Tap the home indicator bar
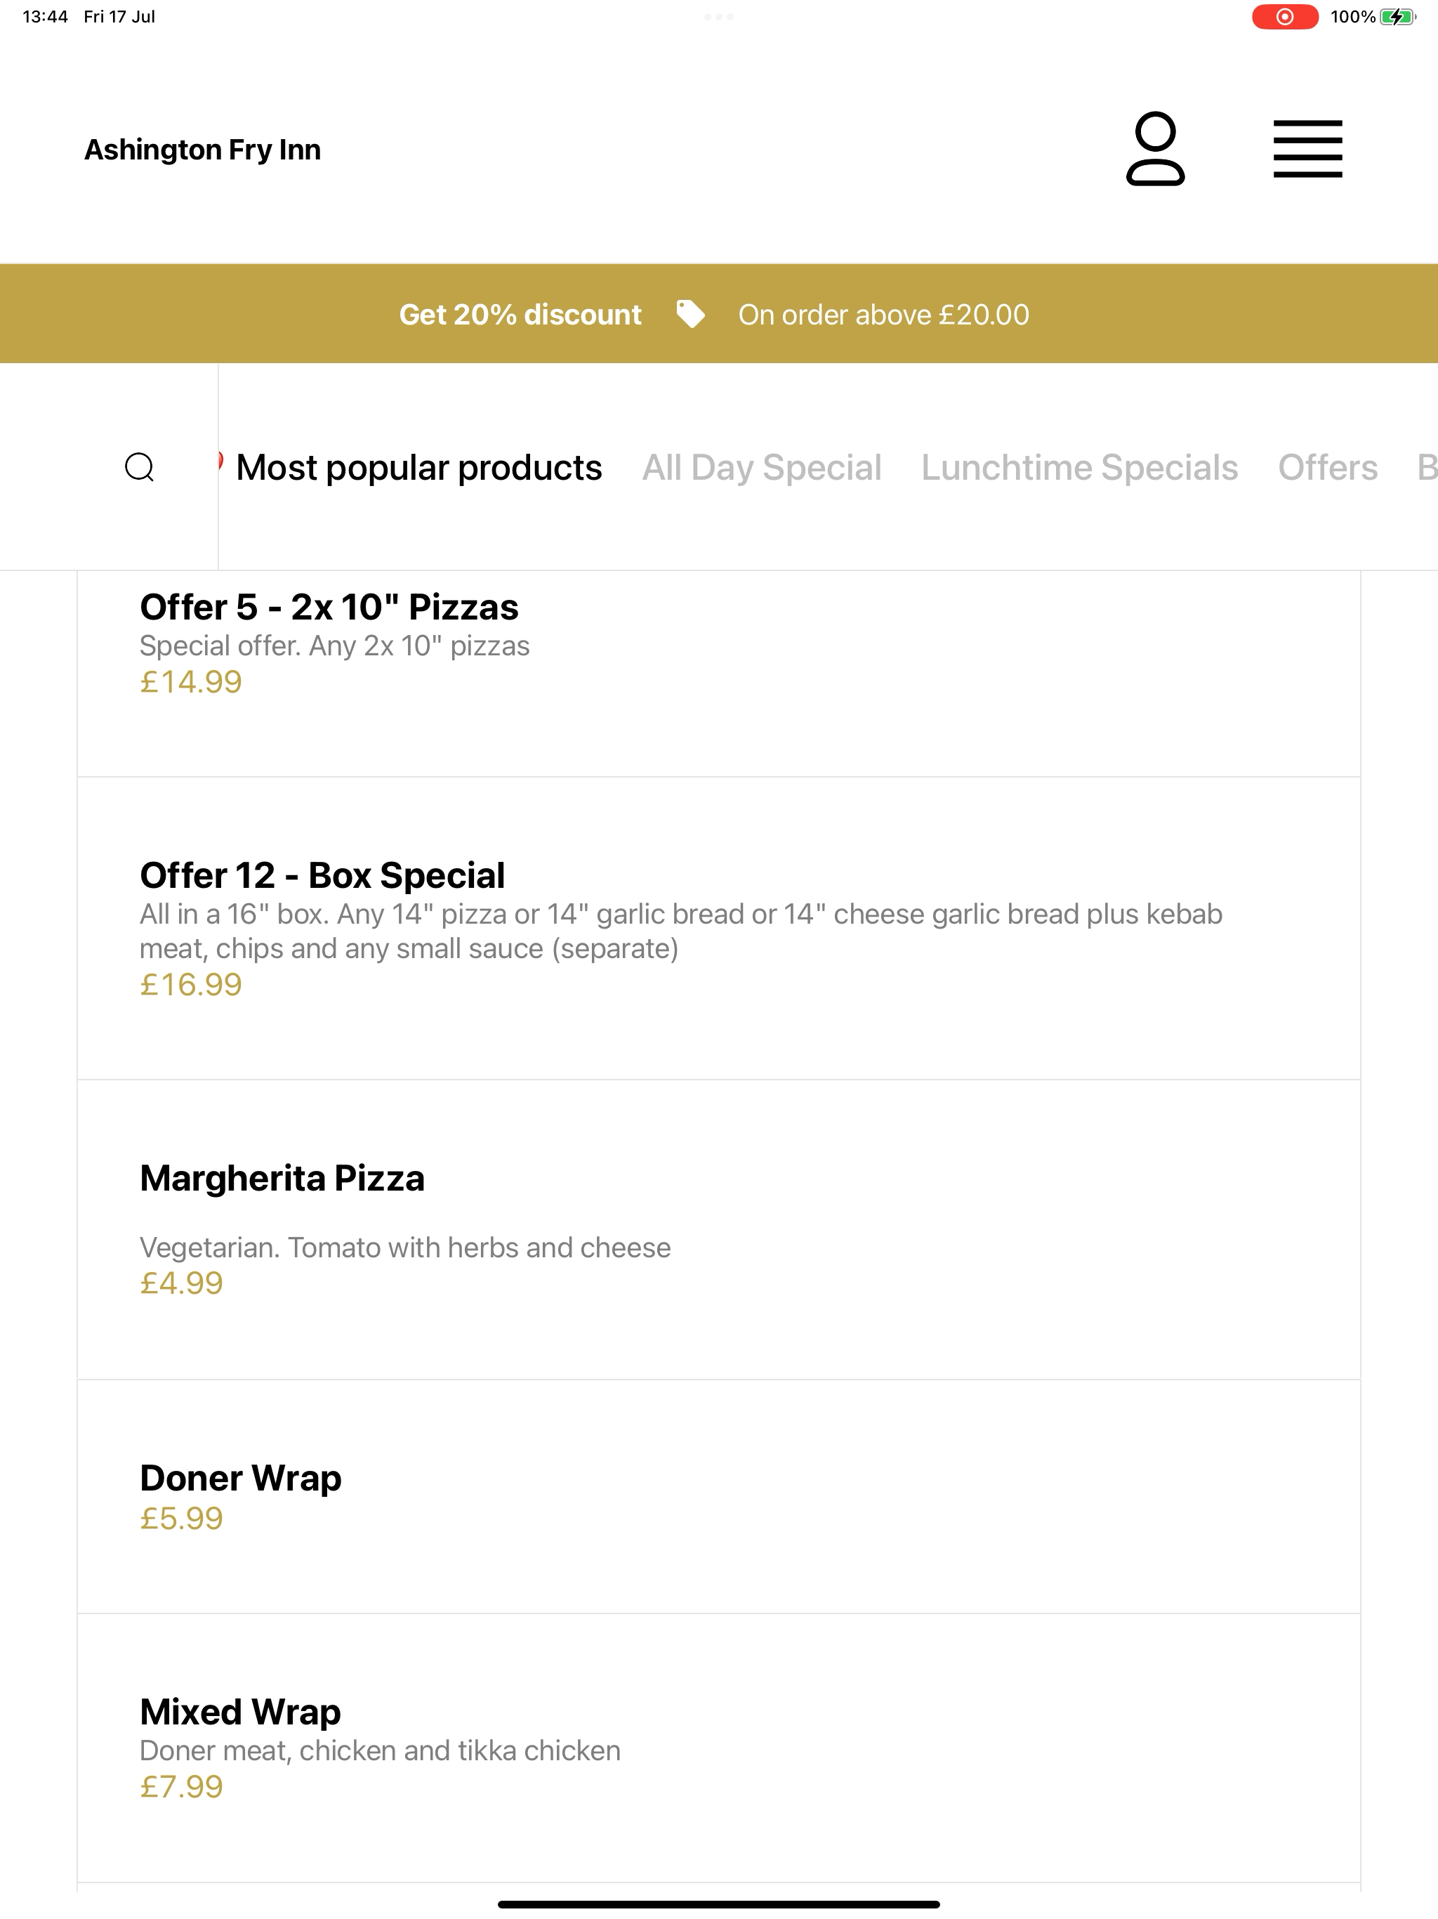The image size is (1438, 1919). tap(719, 1904)
